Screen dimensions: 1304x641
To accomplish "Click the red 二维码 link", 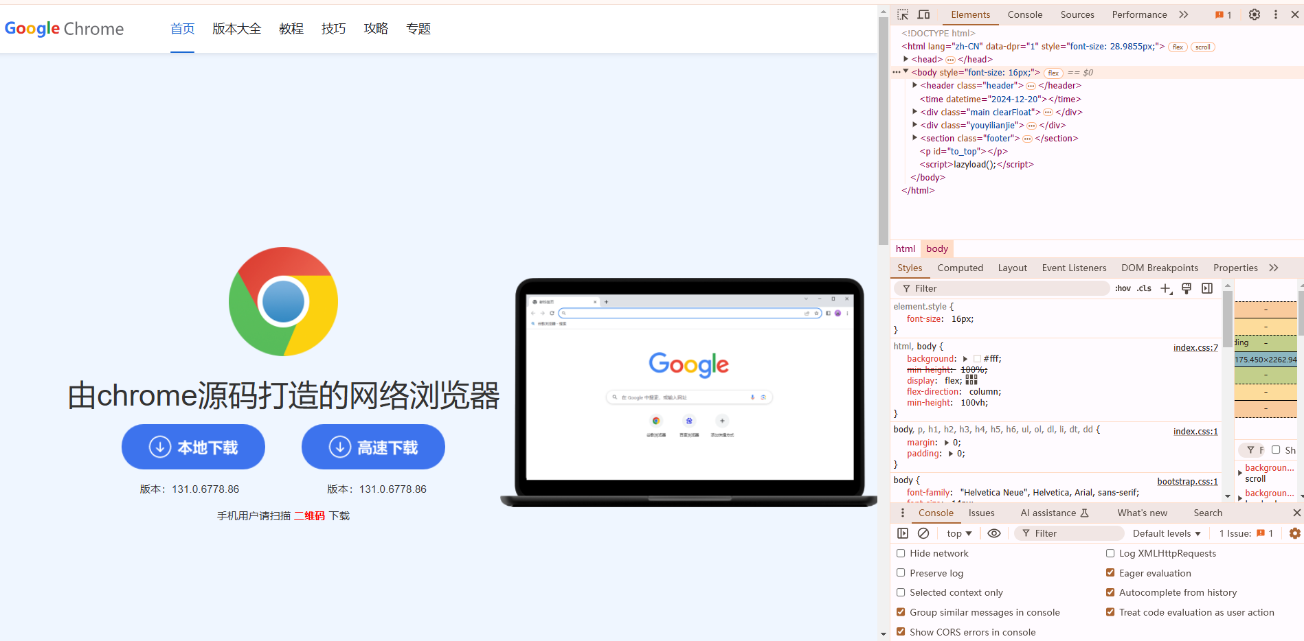I will coord(309,515).
